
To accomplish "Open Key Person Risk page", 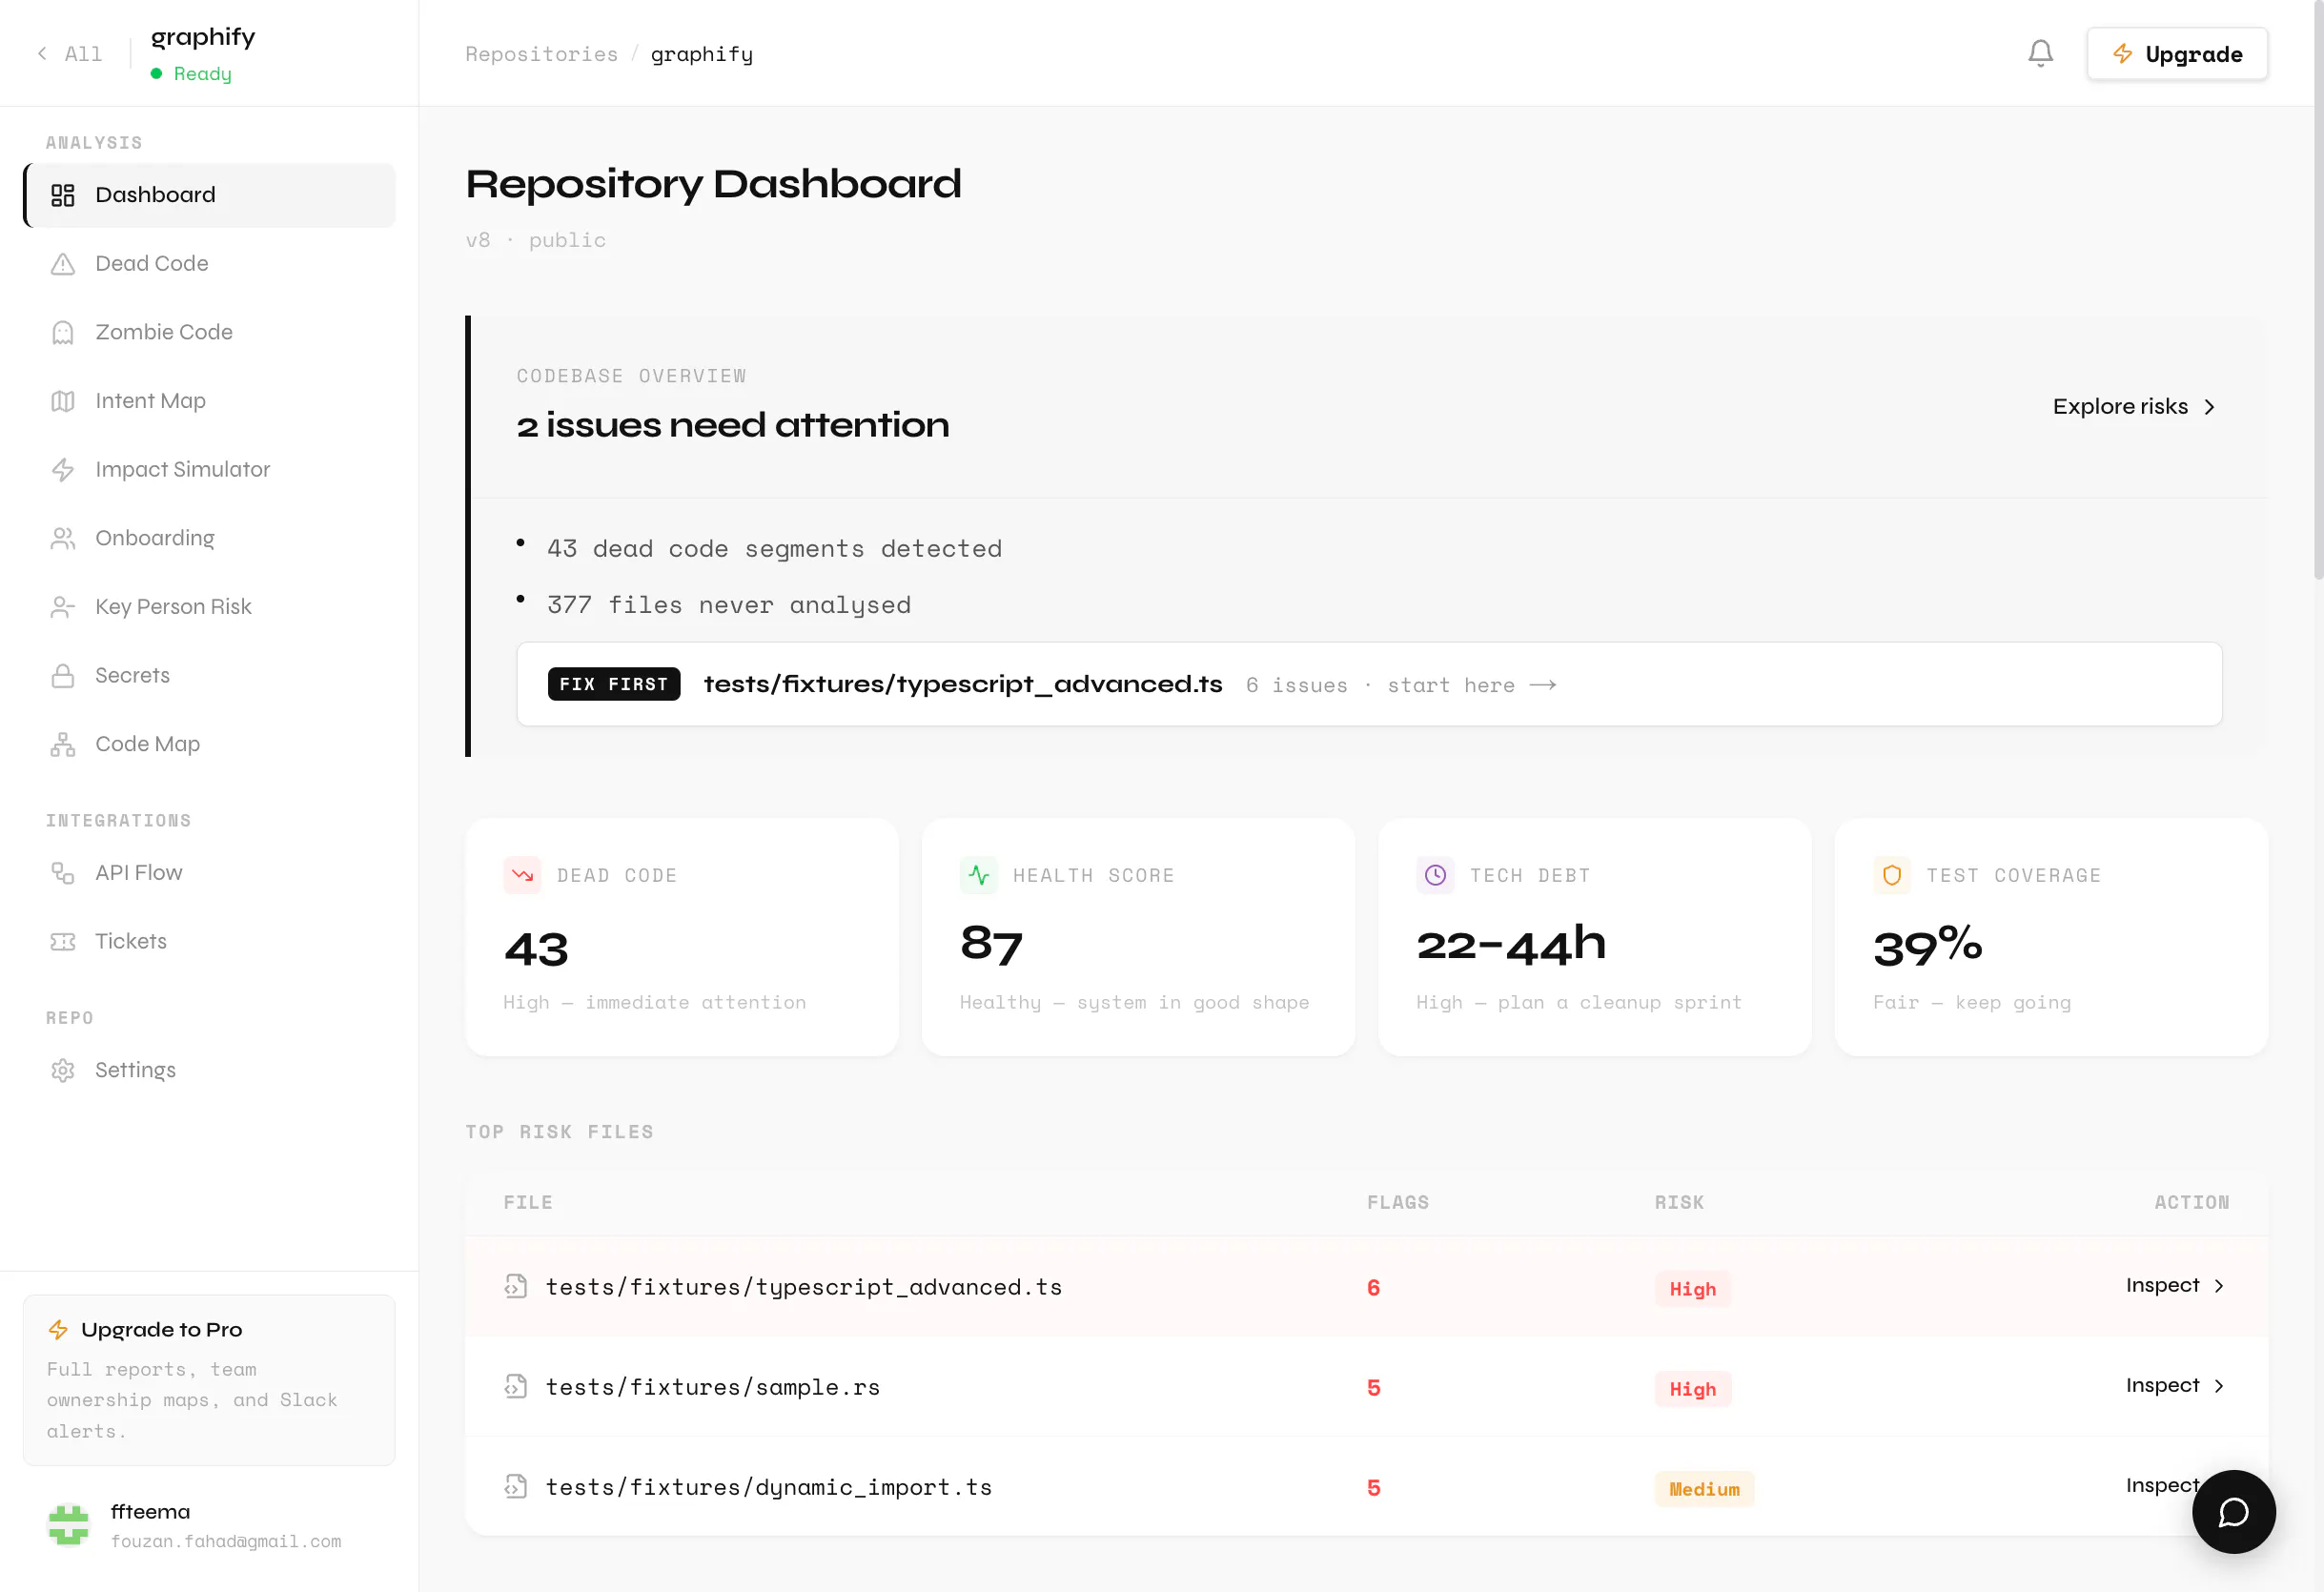I will click(210, 607).
